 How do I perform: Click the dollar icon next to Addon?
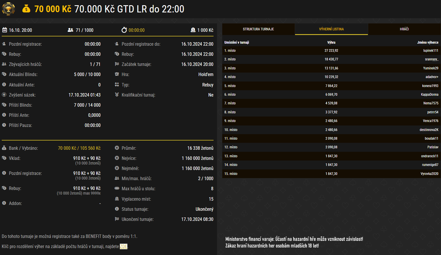click(4, 203)
